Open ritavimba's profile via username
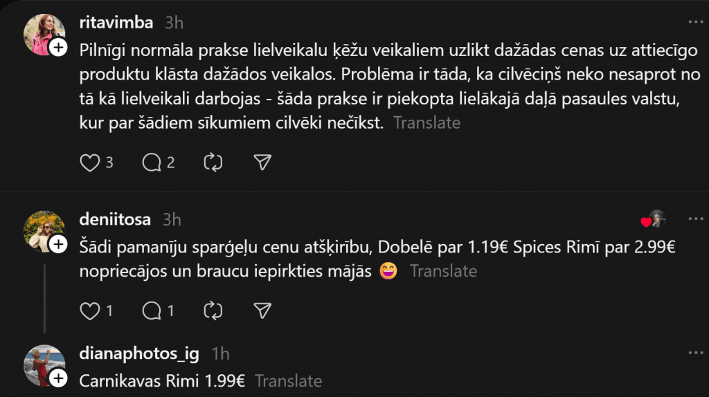 point(116,22)
